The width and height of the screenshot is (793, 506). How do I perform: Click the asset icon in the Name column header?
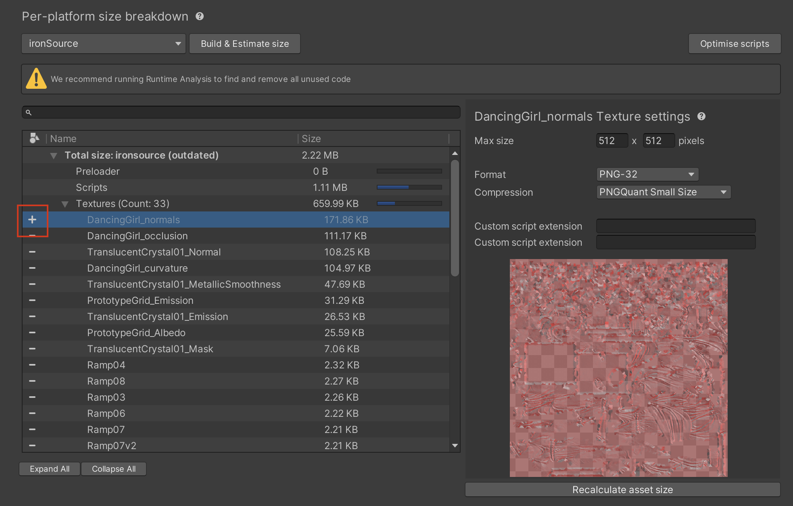(34, 138)
